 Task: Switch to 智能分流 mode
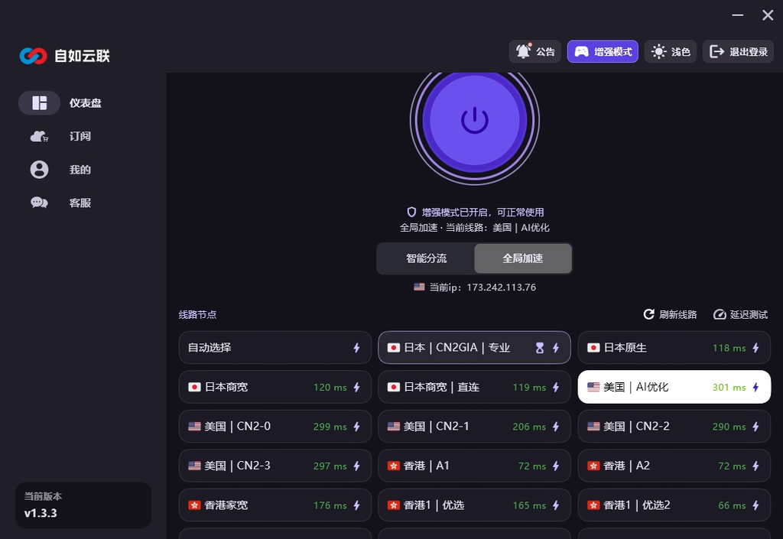tap(426, 258)
